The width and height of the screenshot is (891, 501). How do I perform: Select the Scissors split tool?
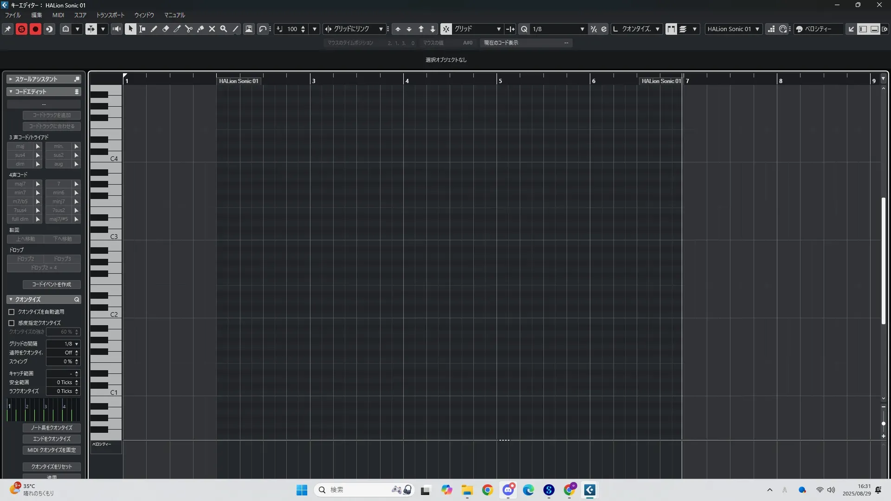189,29
